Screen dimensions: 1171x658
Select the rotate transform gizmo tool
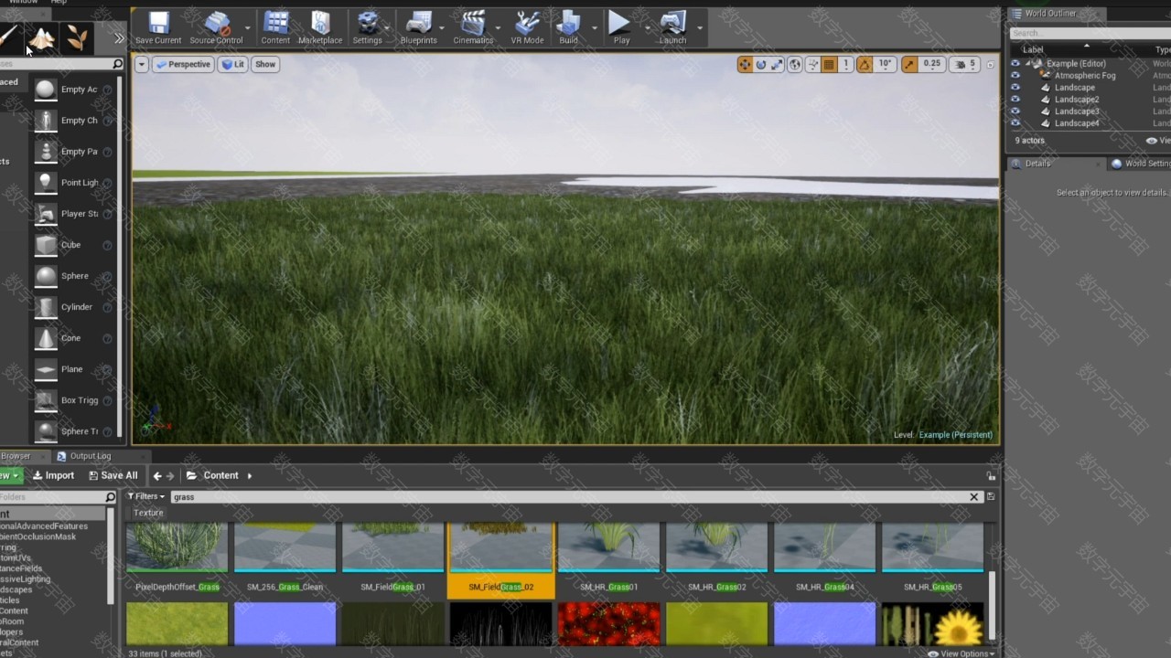click(x=760, y=64)
